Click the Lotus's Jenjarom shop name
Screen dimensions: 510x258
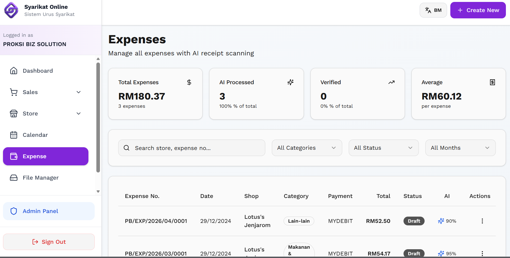pyautogui.click(x=257, y=221)
